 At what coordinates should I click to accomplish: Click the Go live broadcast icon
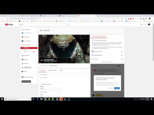click(93, 59)
